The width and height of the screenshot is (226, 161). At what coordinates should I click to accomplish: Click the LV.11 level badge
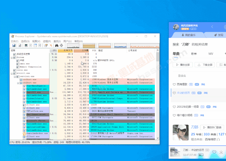(x=193, y=29)
